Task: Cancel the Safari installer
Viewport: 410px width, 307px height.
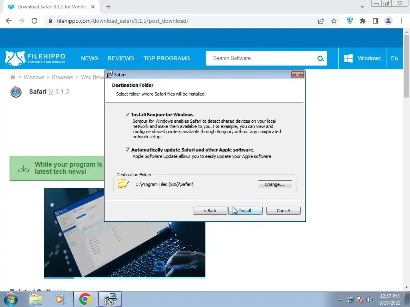Action: 283,211
